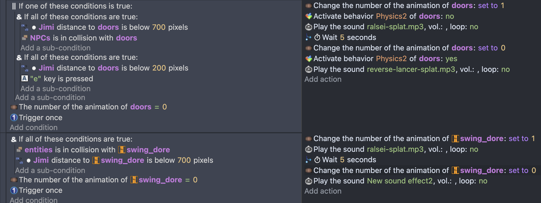Click the sound icon beside reverse-lancer-splat.mp3 action

[x=309, y=69]
